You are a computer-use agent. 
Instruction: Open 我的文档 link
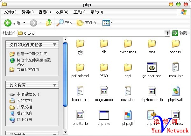tap(25, 101)
